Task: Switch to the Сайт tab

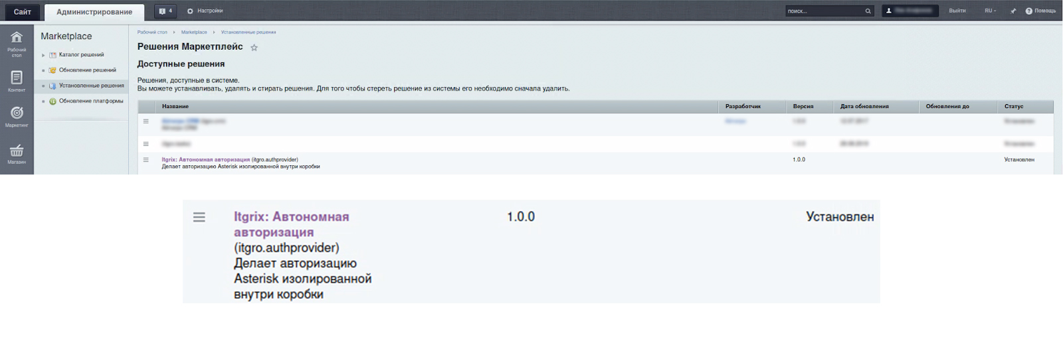Action: [x=23, y=12]
